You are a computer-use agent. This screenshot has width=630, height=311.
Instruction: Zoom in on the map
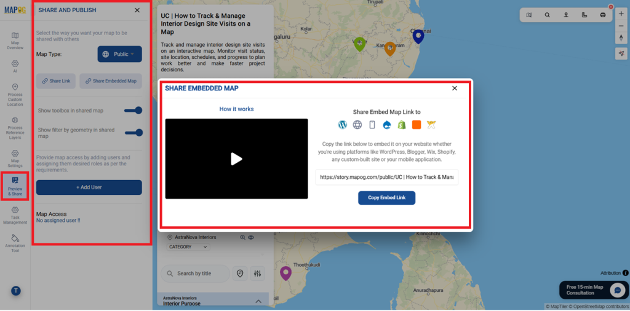tap(621, 14)
